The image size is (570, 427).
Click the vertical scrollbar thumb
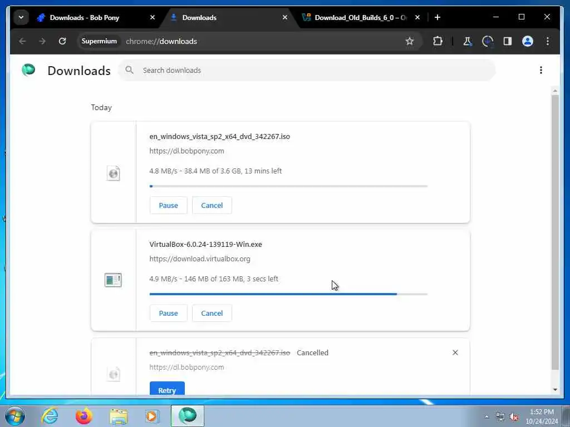click(555, 232)
